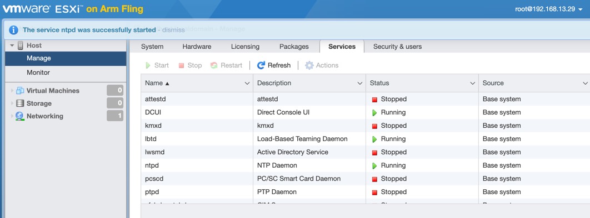Click the info icon in notification banner
The height and width of the screenshot is (218, 590).
pyautogui.click(x=13, y=30)
